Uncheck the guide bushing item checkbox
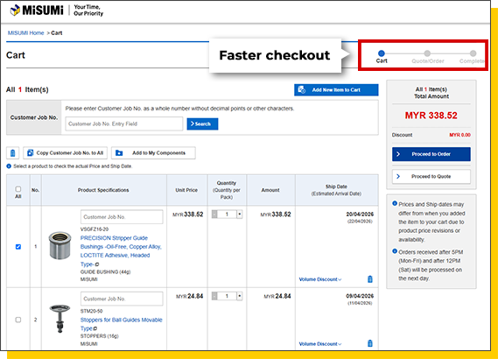The height and width of the screenshot is (359, 498). tap(18, 247)
